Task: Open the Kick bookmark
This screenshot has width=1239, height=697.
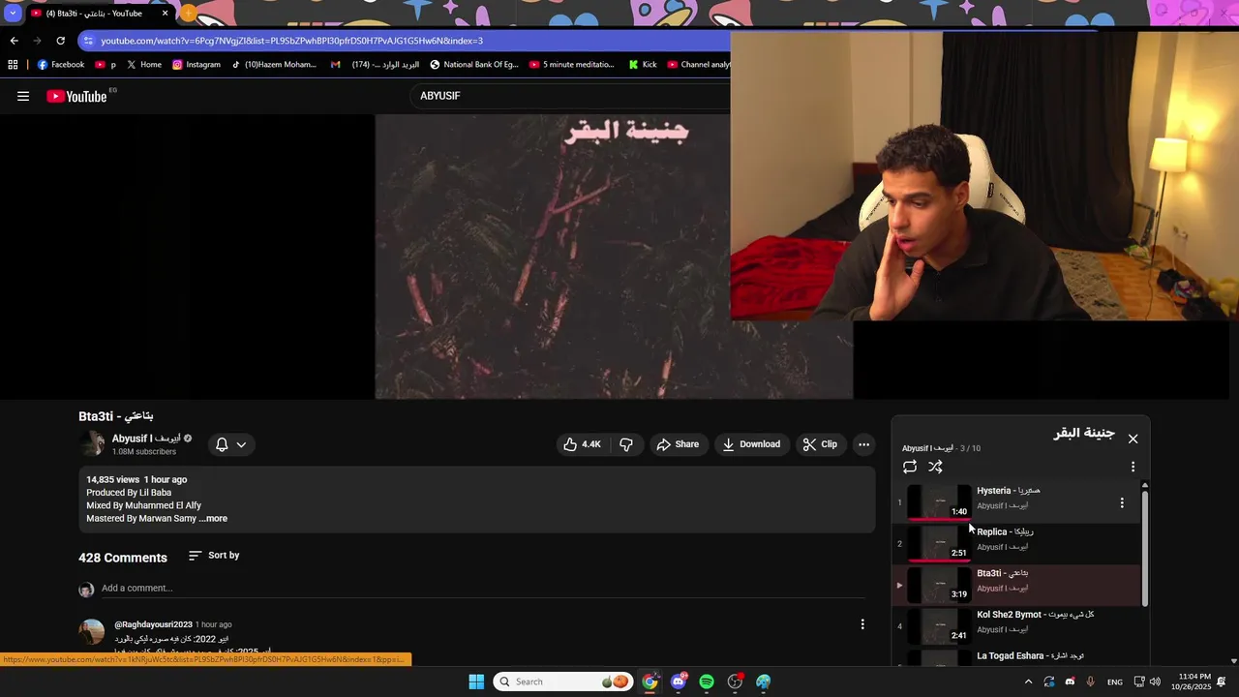Action: point(643,65)
